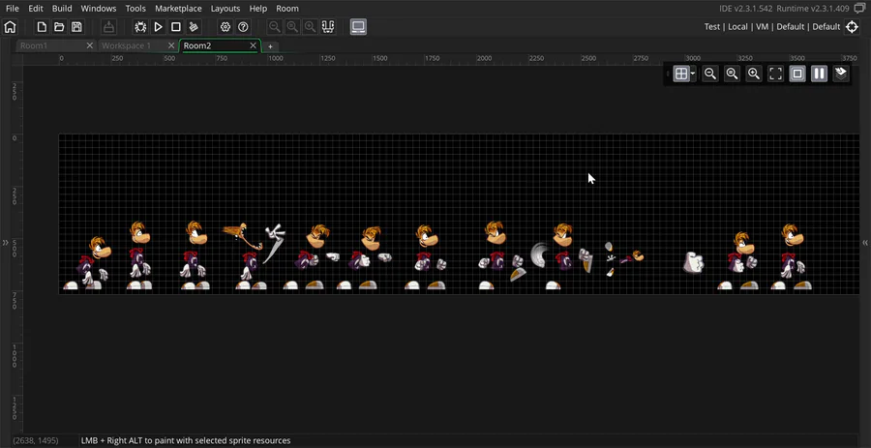Expand the left side panel chevrons

5,243
